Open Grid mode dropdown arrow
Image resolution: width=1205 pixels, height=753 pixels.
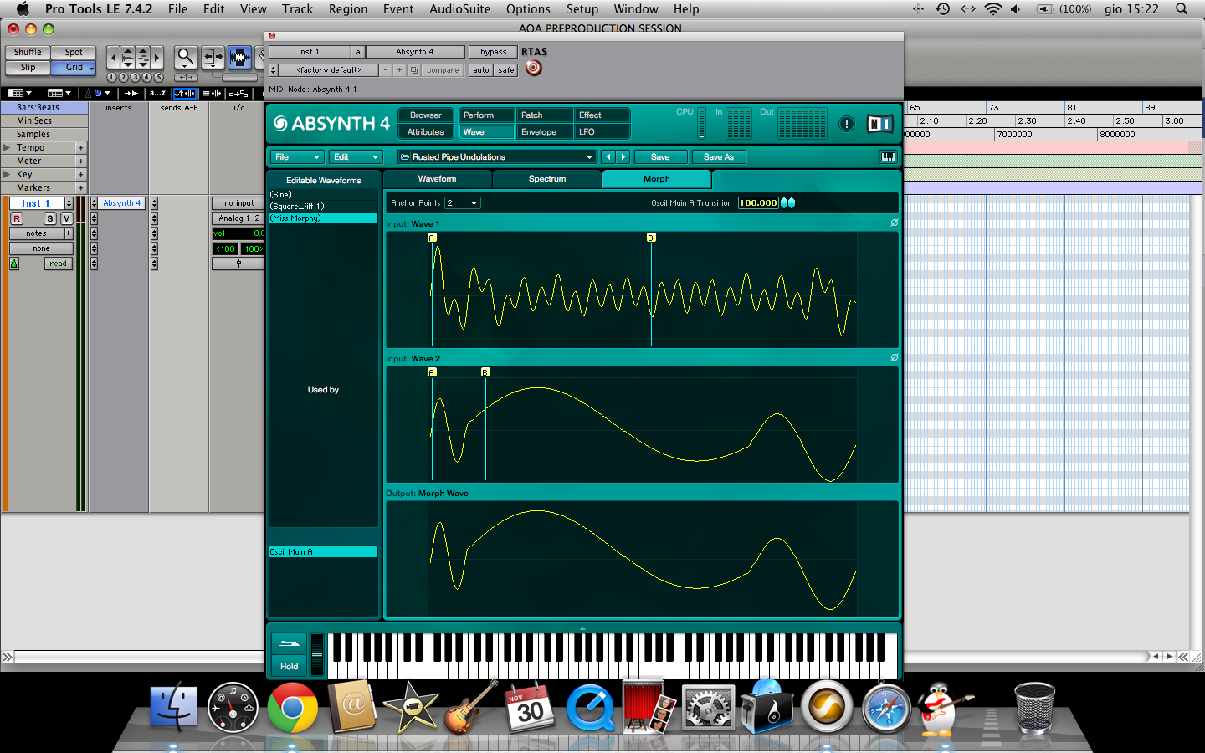(x=91, y=68)
